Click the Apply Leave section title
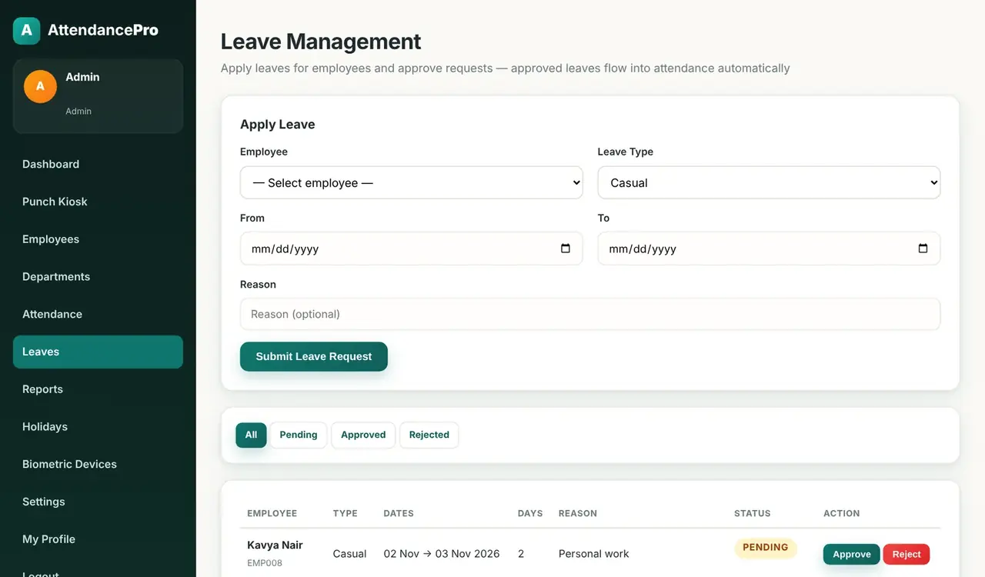Image resolution: width=985 pixels, height=577 pixels. tap(278, 125)
